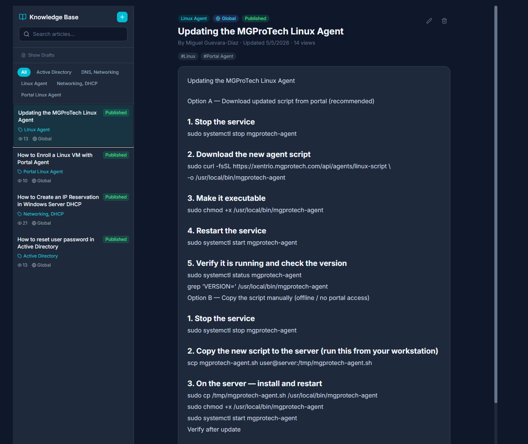Viewport: 528px width, 444px height.
Task: Toggle Show Drafts
Action: (x=38, y=55)
